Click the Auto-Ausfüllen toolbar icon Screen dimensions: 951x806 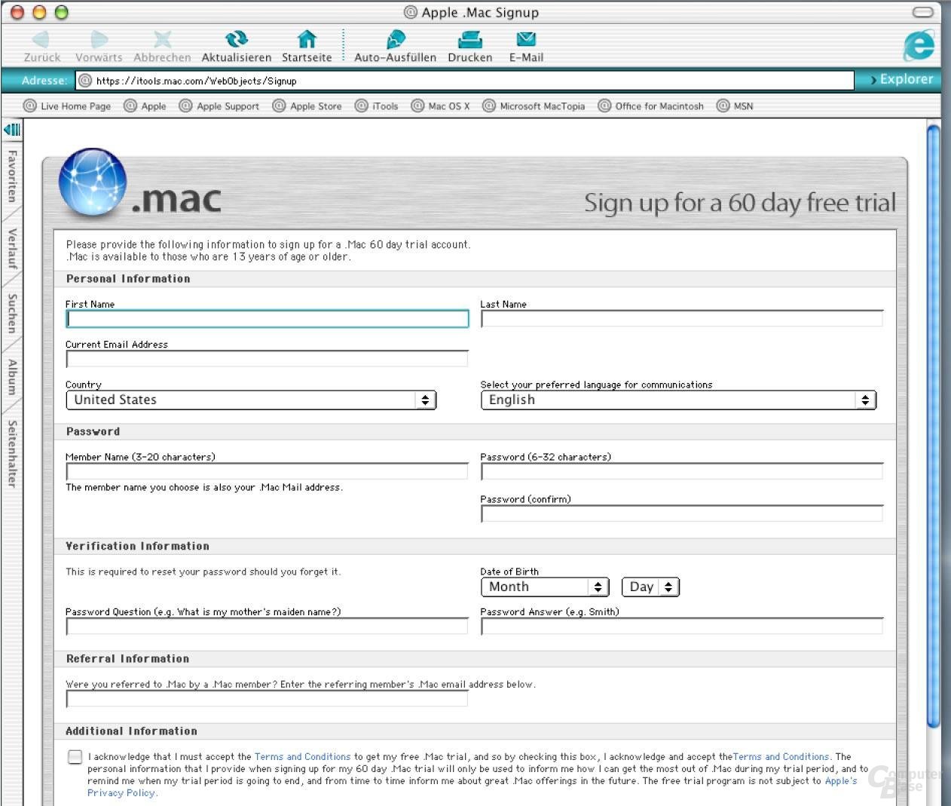(395, 39)
